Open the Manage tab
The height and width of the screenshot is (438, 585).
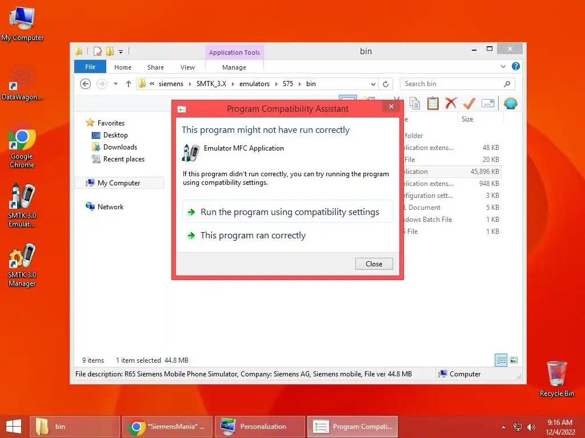click(x=234, y=67)
